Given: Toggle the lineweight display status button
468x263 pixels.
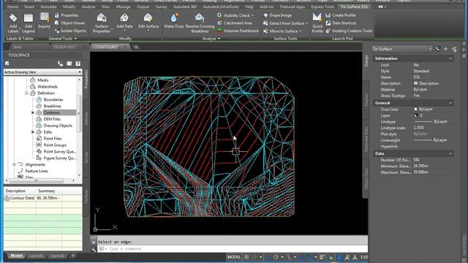Looking at the screenshot, I should pyautogui.click(x=322, y=257).
